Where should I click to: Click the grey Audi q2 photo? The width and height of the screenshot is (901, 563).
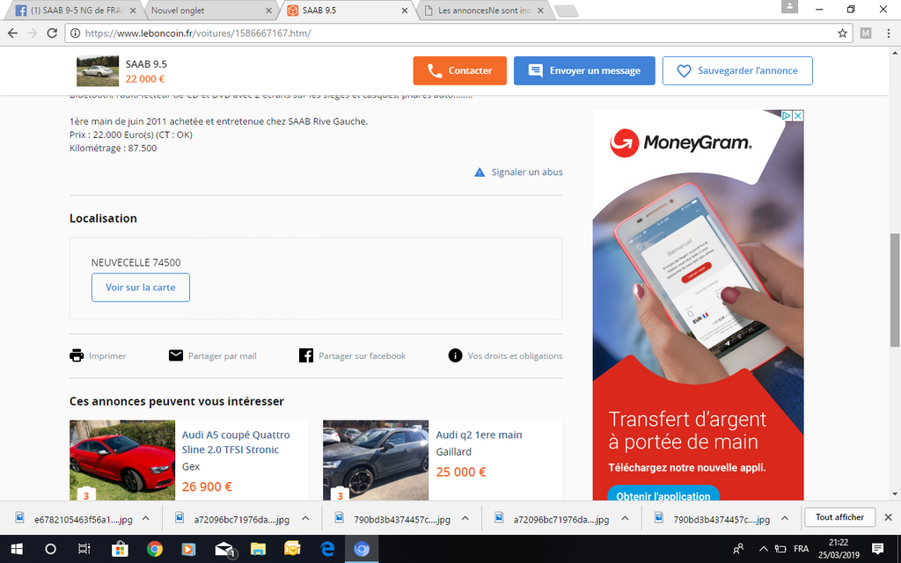[x=376, y=460]
